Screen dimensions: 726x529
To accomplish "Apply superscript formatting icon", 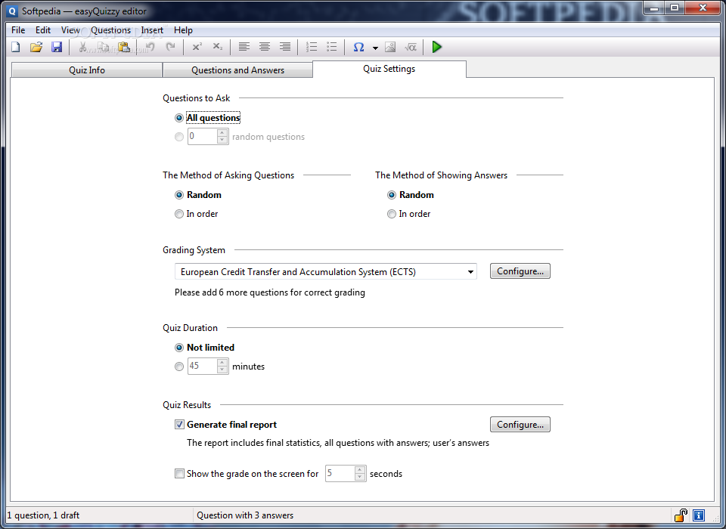I will [197, 47].
